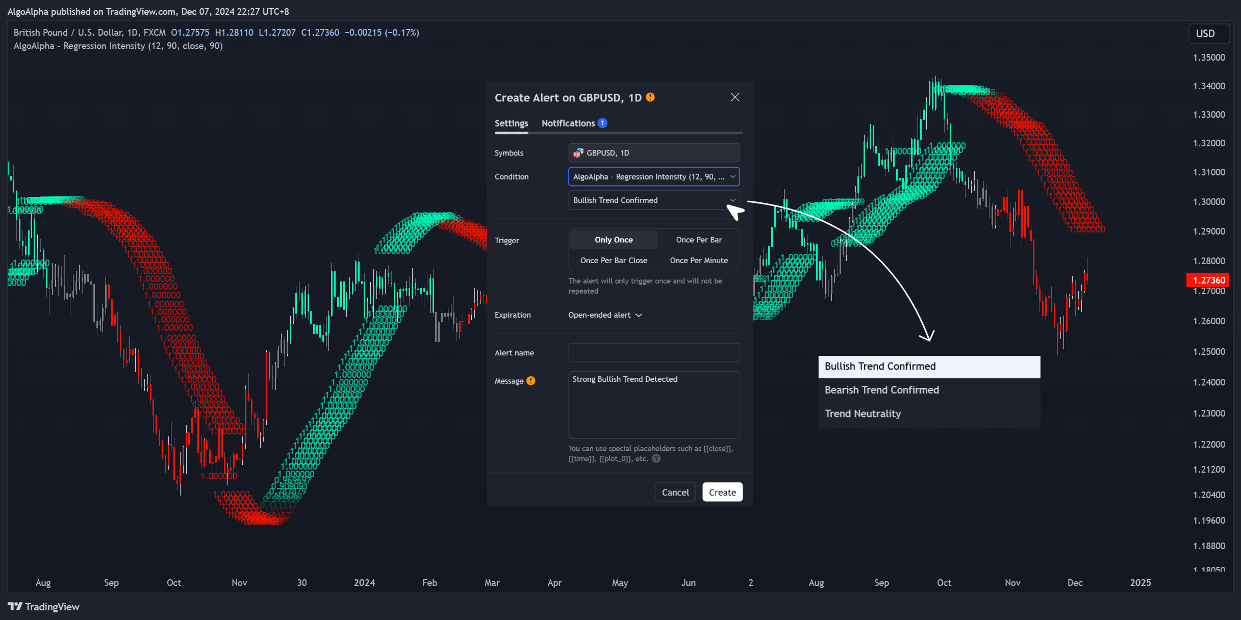The height and width of the screenshot is (620, 1241).
Task: Close the Create Alert dialog
Action: pyautogui.click(x=735, y=97)
